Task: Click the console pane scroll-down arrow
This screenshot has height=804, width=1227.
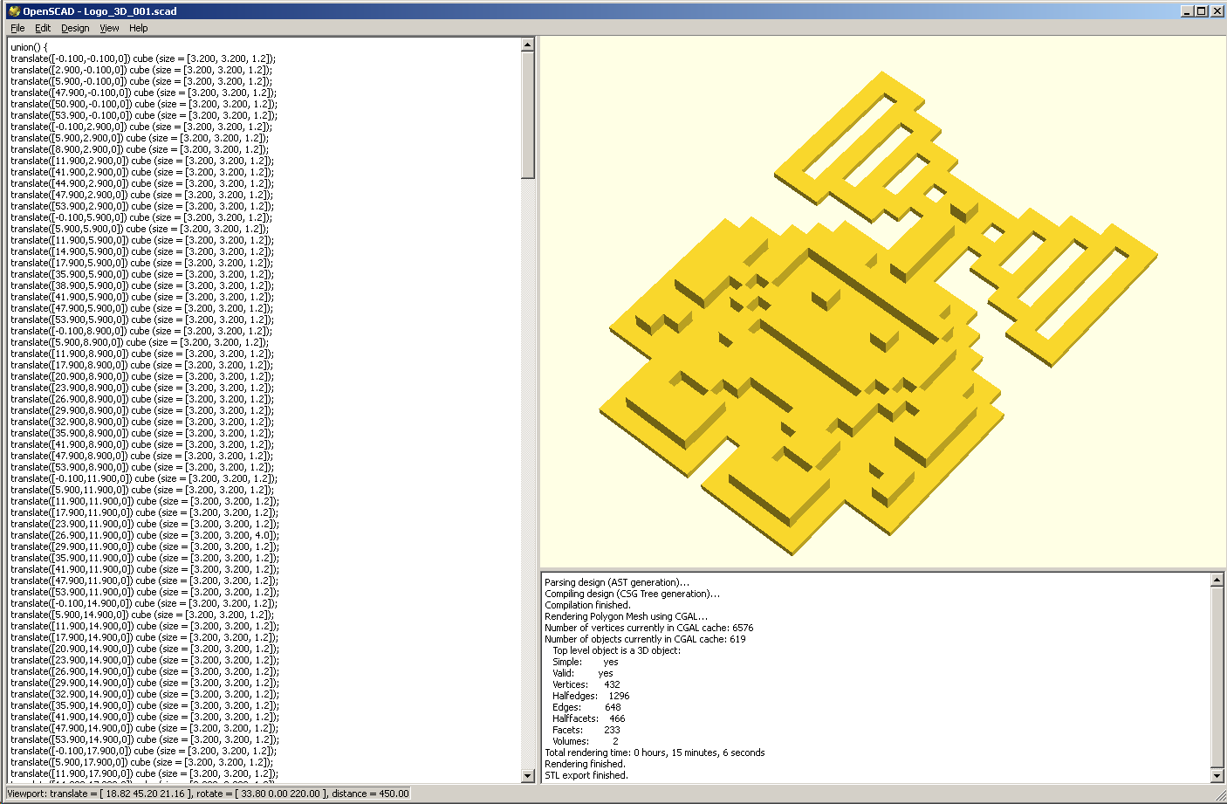Action: tap(1217, 776)
